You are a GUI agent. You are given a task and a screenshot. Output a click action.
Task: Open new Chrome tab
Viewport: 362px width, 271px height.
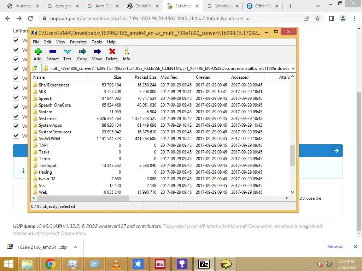click(290, 6)
